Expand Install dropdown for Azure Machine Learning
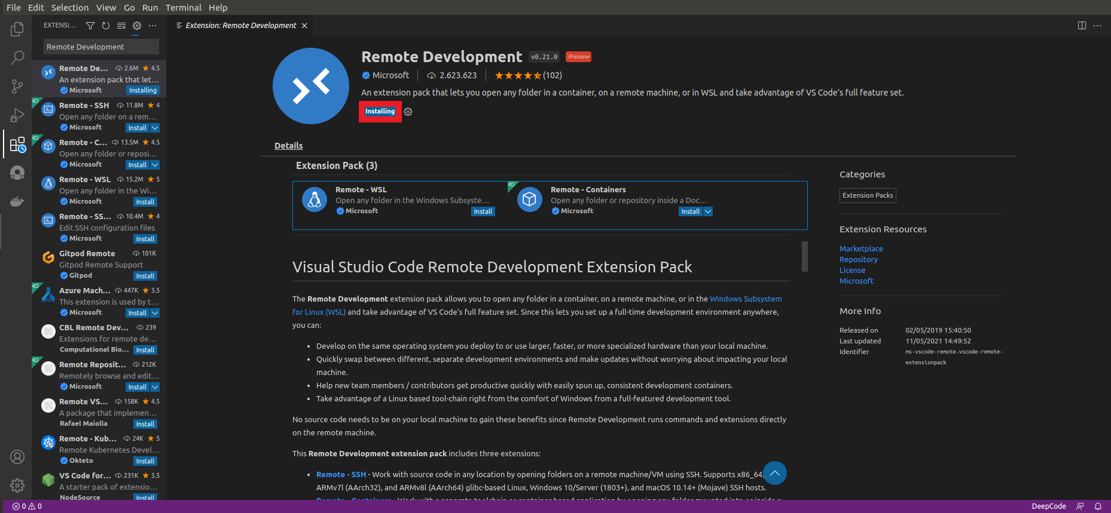 pyautogui.click(x=155, y=313)
